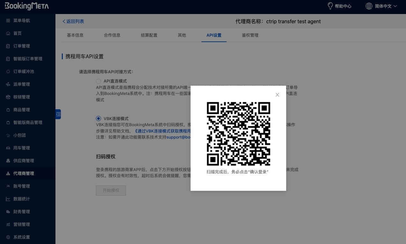Click the home icon beside 首页
Screen dimensions: 406x244
8,33
